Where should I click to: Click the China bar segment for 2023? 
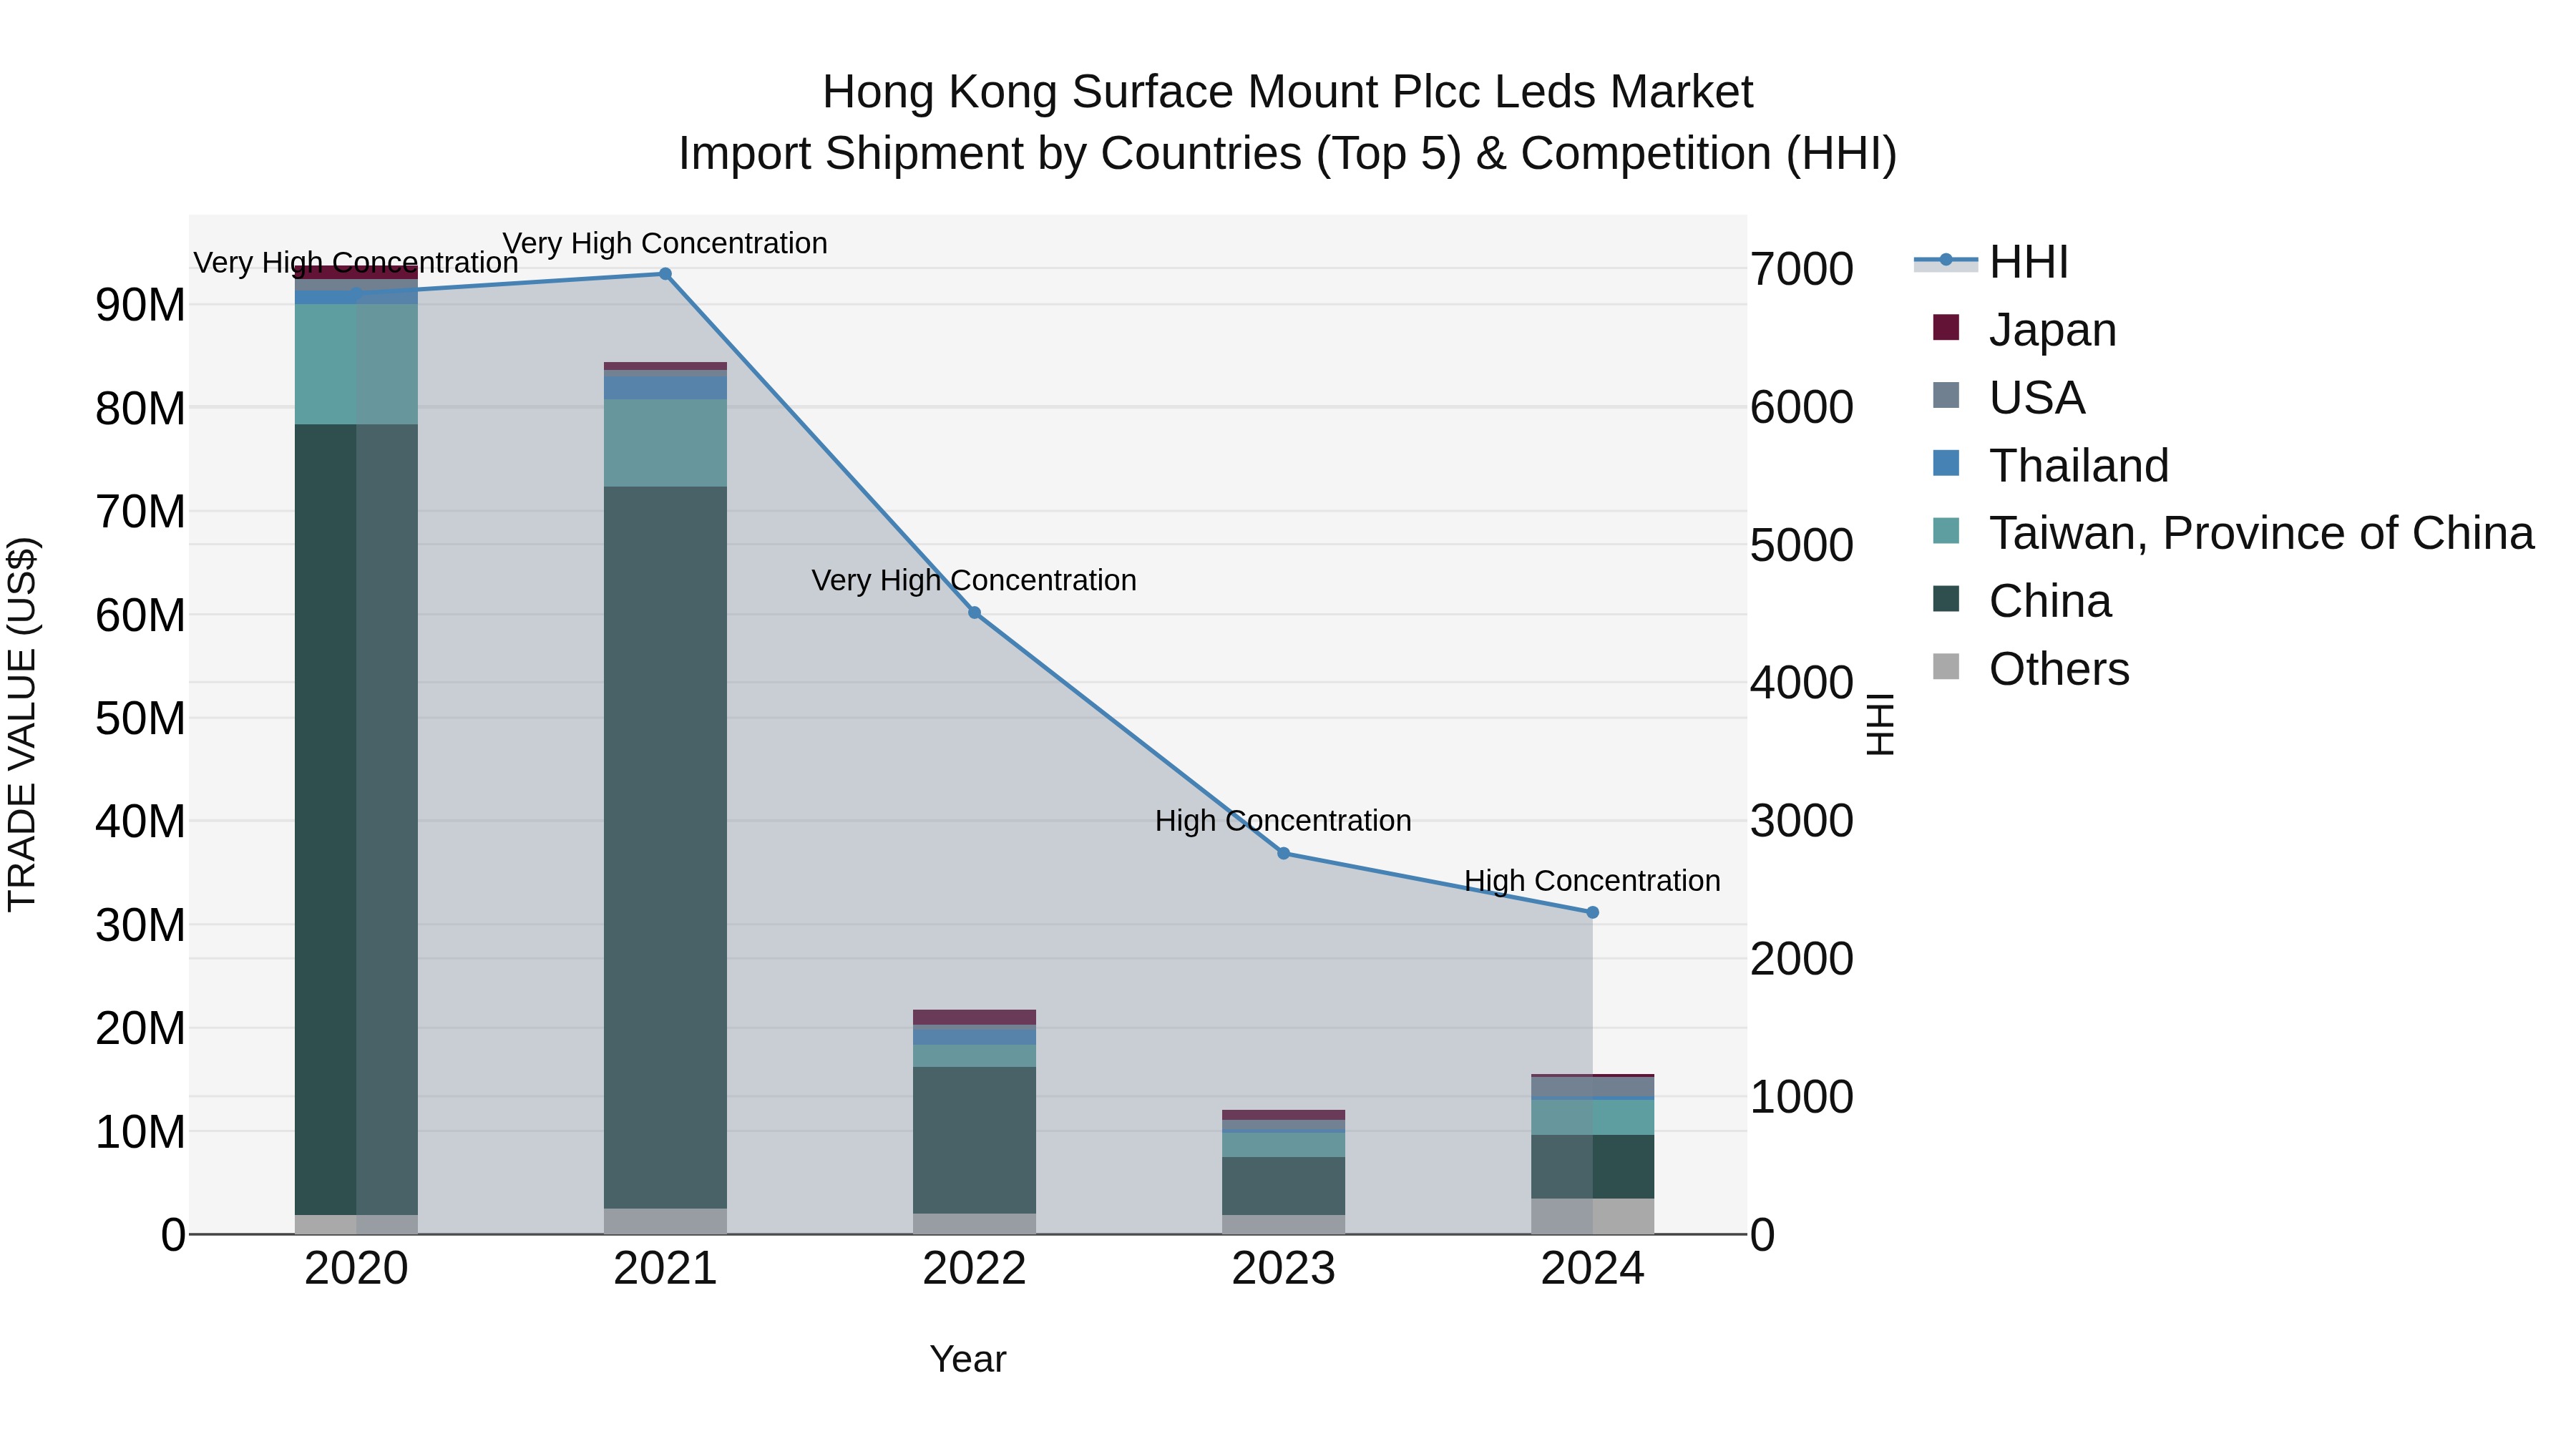(x=1284, y=1186)
